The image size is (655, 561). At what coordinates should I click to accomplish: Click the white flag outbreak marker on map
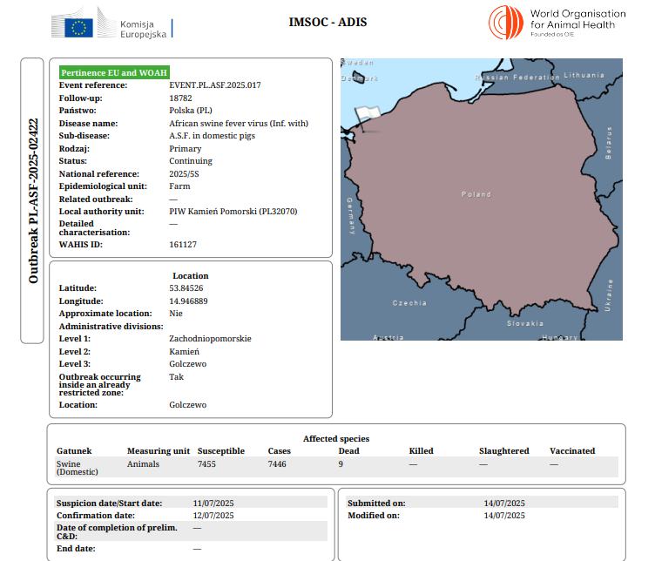click(x=367, y=118)
